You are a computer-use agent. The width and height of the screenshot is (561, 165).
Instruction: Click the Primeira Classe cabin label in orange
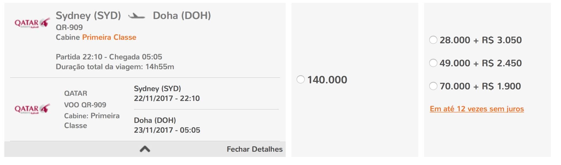click(109, 37)
